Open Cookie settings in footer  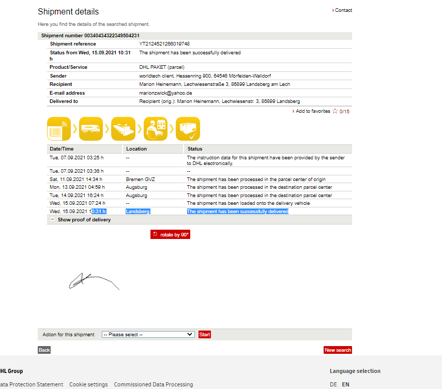coord(88,385)
